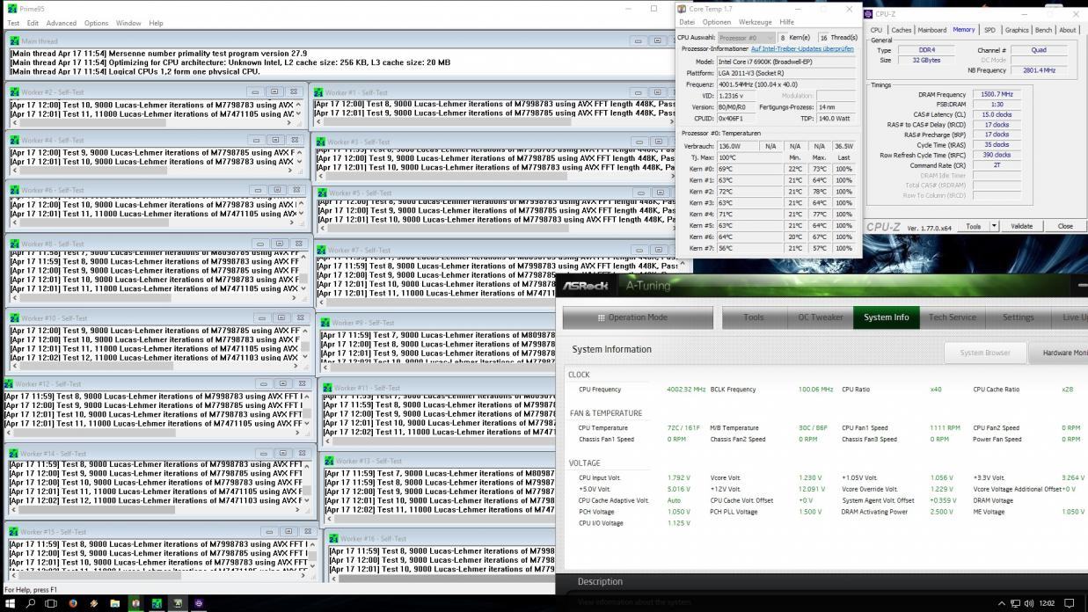Click the scroll-down arrow in Worker #10
Screen dimensions: 1088x612
point(306,357)
